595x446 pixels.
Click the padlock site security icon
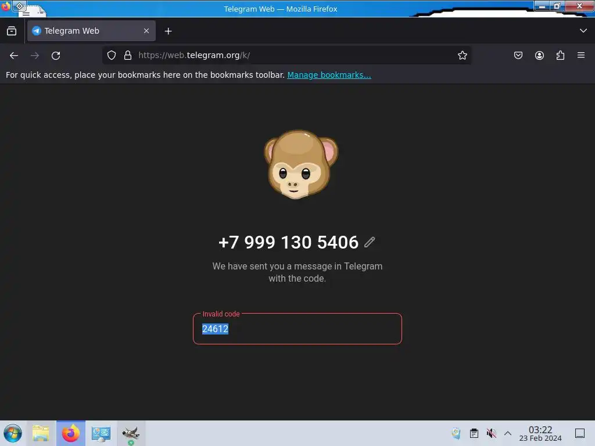(x=128, y=55)
